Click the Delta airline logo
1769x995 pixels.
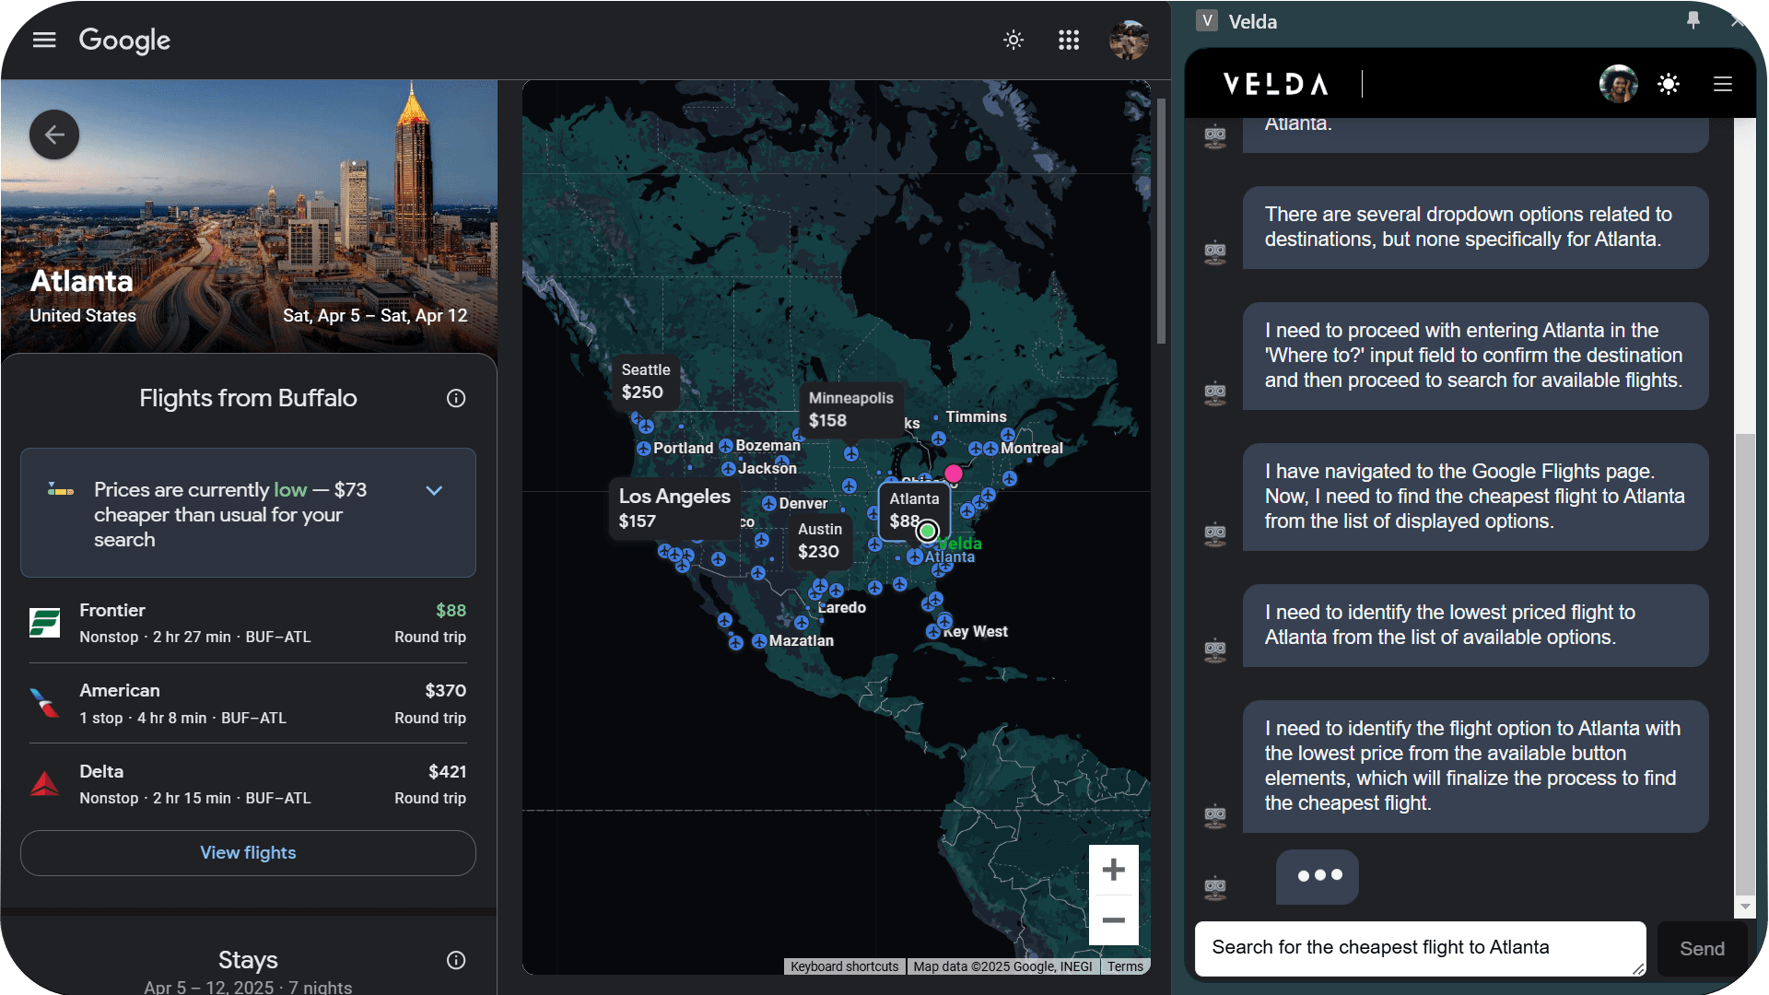click(x=44, y=784)
